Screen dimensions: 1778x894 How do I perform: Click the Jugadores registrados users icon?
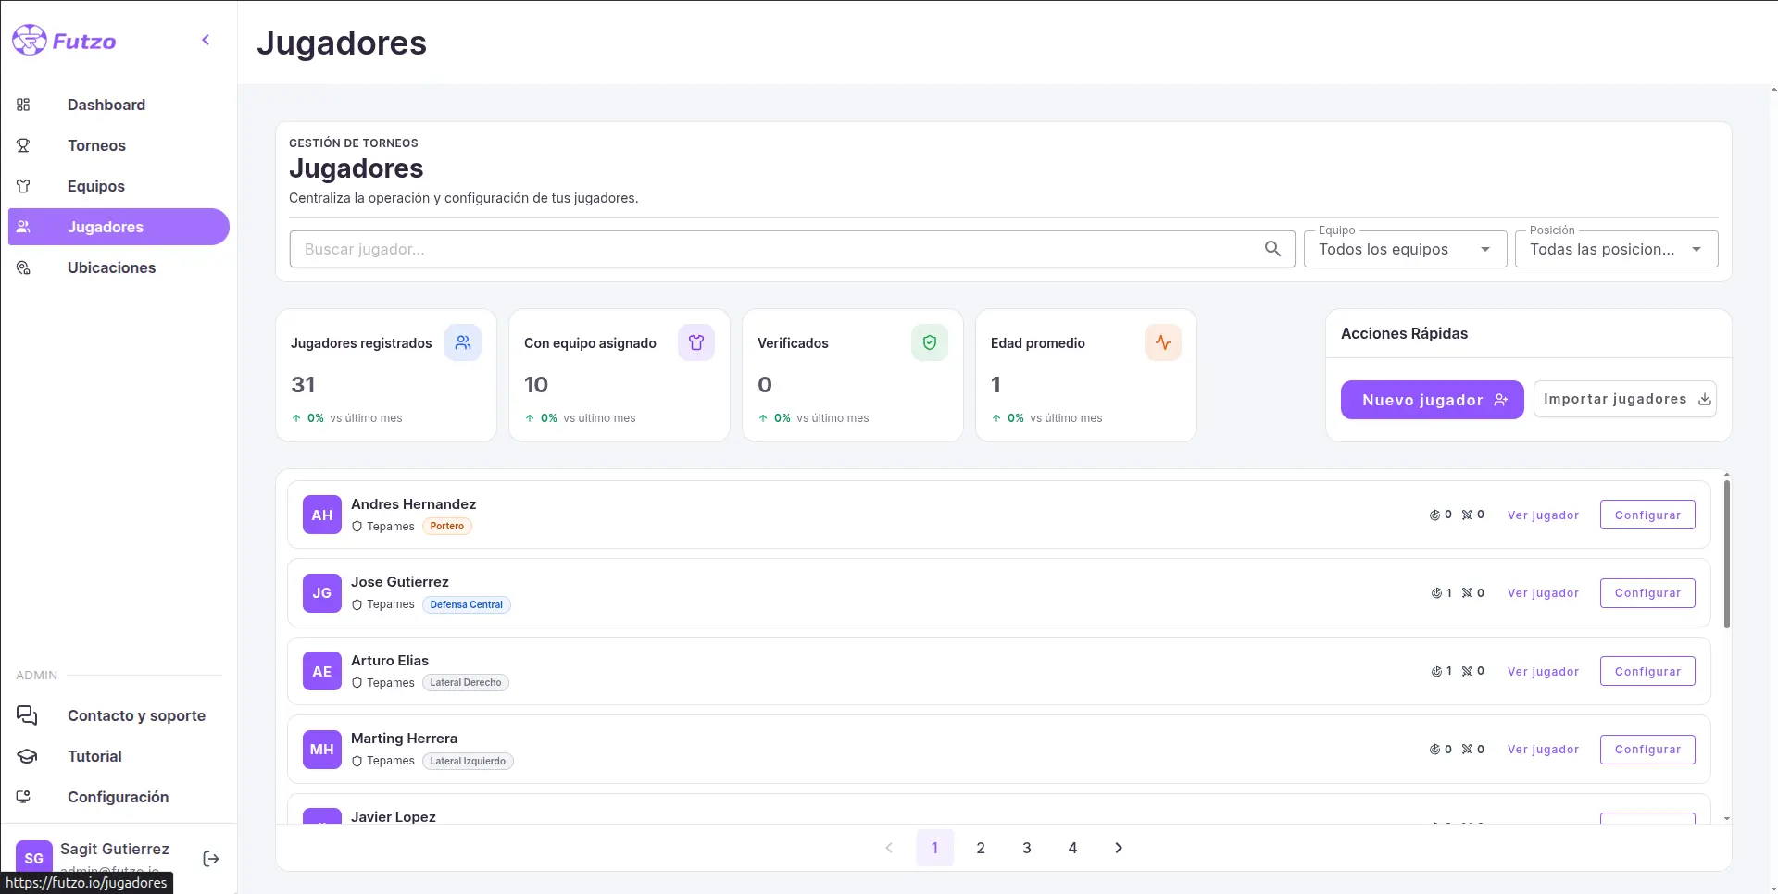(463, 342)
